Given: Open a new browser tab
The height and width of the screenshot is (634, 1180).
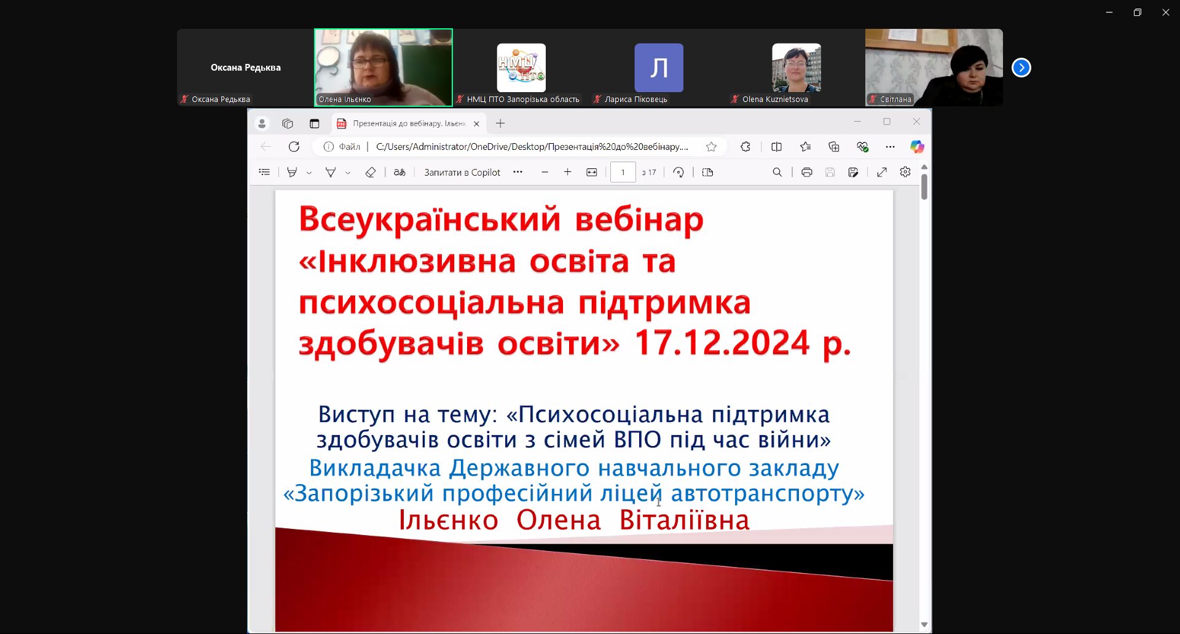Looking at the screenshot, I should click(500, 123).
